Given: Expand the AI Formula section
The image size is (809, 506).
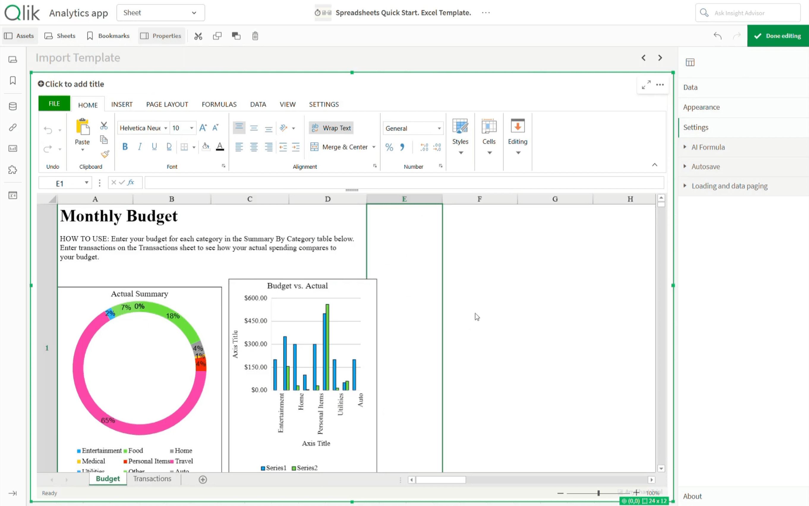Looking at the screenshot, I should click(x=708, y=147).
